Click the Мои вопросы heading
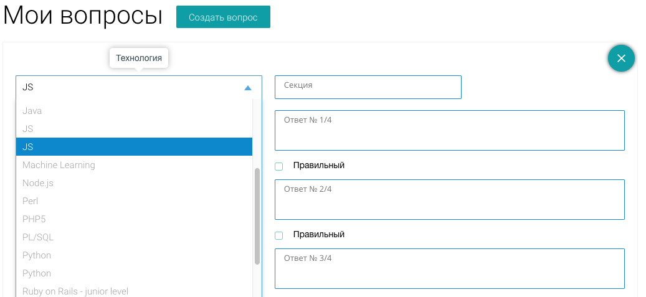The height and width of the screenshot is (297, 646). (x=82, y=16)
